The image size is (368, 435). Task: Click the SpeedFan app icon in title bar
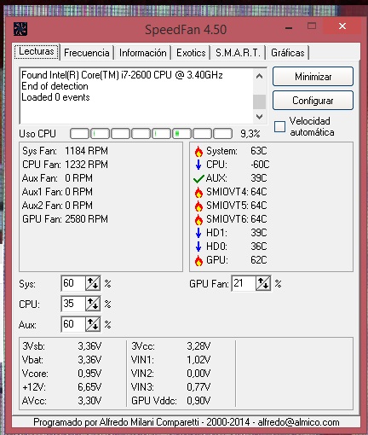[20, 29]
